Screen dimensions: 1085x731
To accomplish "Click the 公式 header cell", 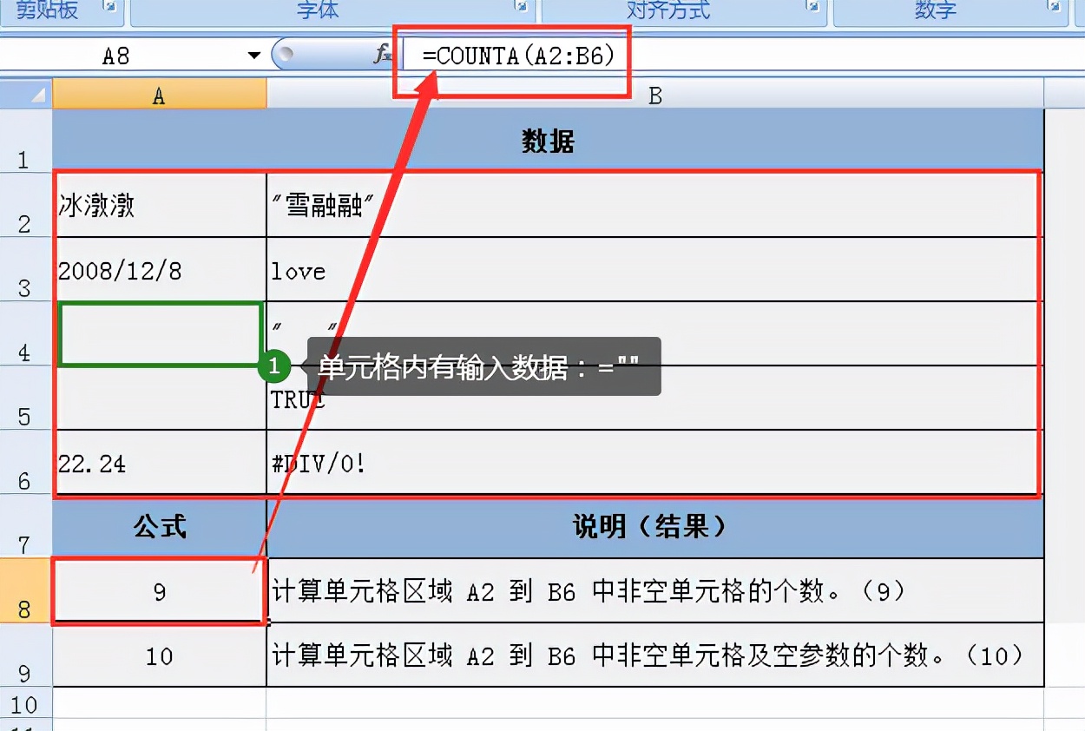I will [x=160, y=526].
